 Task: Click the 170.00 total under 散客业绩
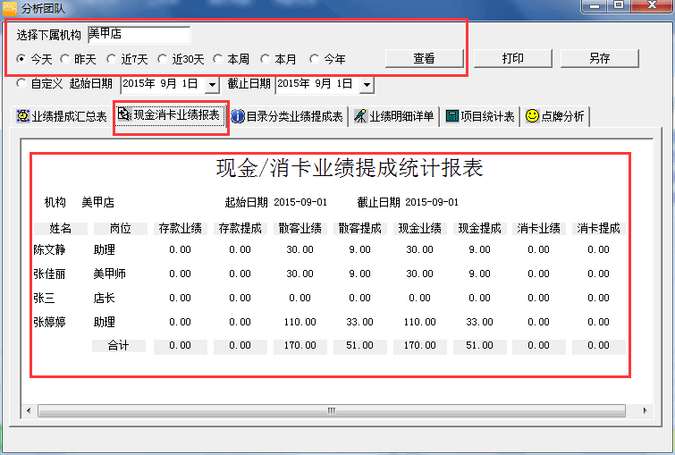point(300,346)
